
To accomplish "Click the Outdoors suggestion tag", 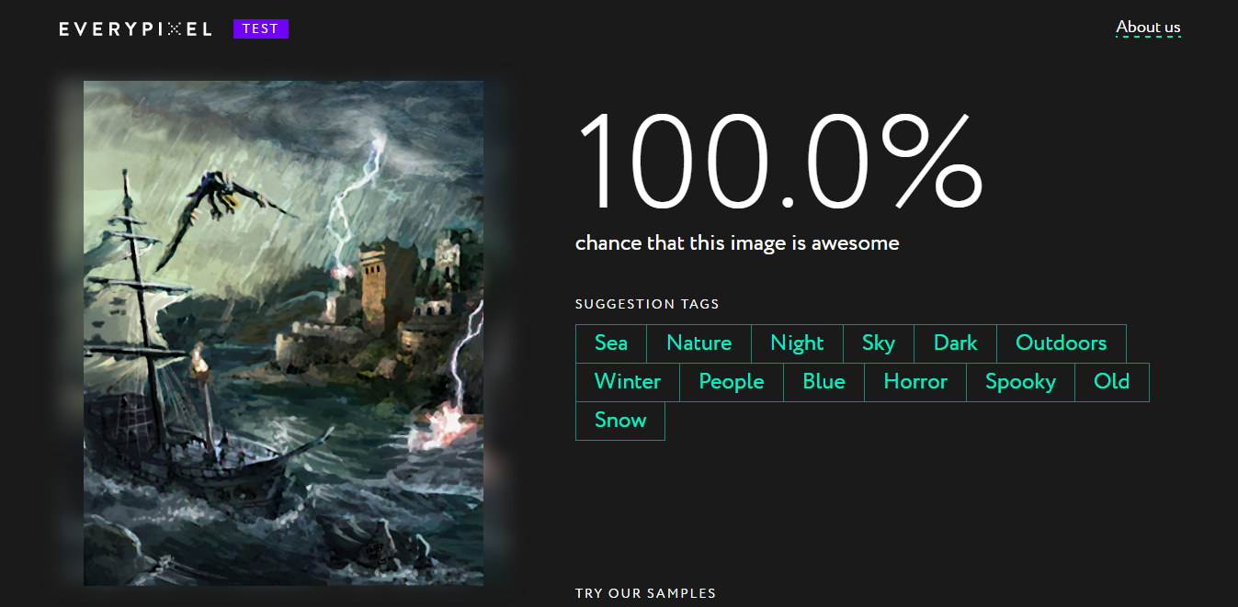I will [x=1062, y=343].
